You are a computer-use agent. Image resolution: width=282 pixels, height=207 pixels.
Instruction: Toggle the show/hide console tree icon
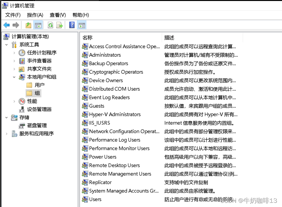38,25
